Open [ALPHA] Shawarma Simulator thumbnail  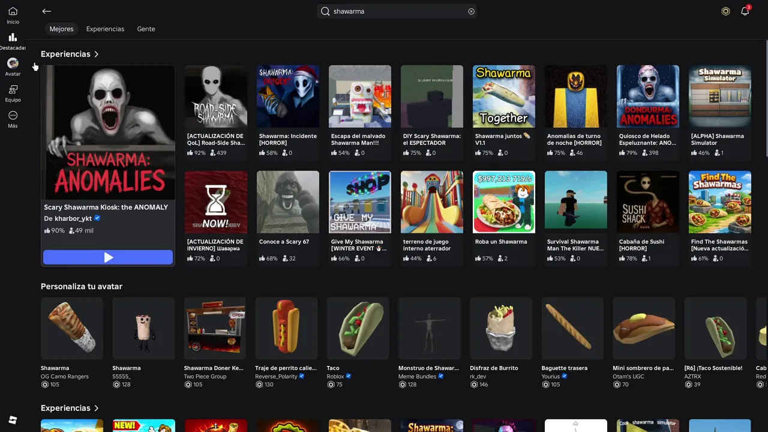tap(720, 97)
